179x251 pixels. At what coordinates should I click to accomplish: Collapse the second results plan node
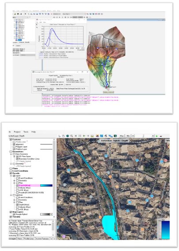tap(11, 195)
